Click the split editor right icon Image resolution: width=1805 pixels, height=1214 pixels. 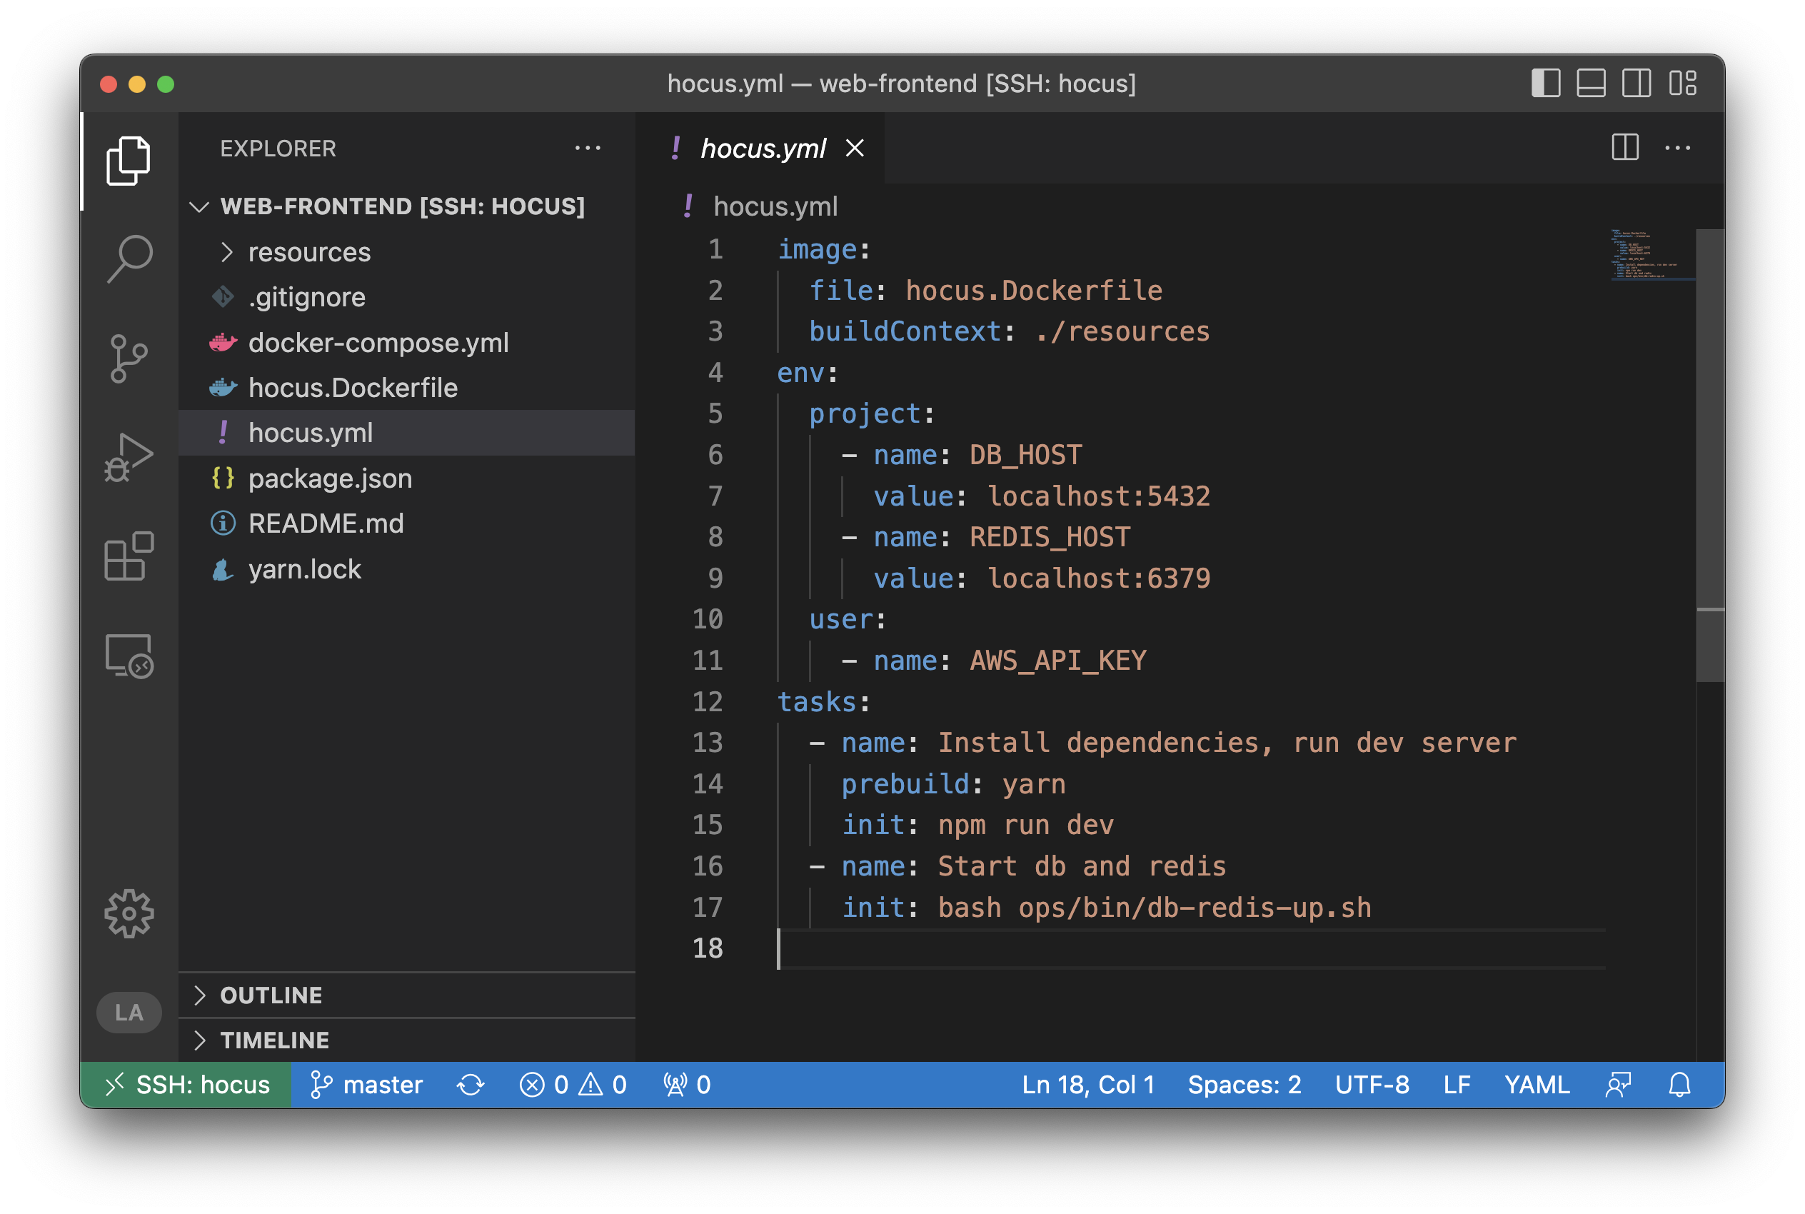[x=1624, y=147]
